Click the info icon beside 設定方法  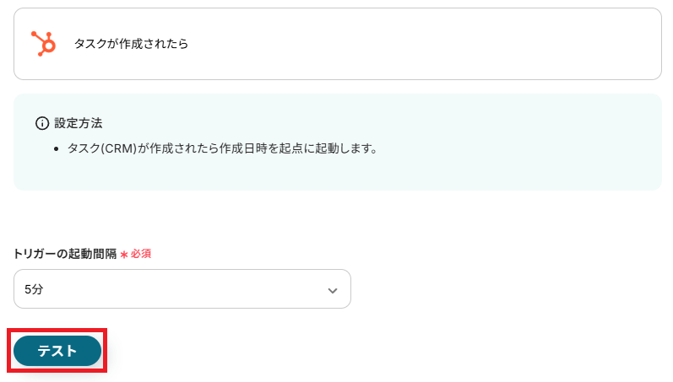pos(42,123)
